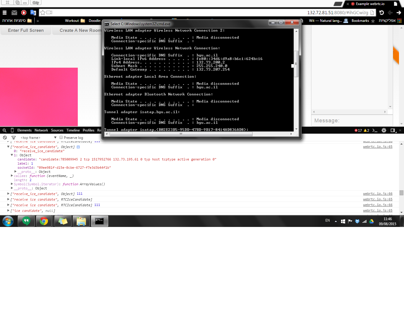404x315 pixels.
Task: Show hidden tray icons arrow
Action: [336, 221]
